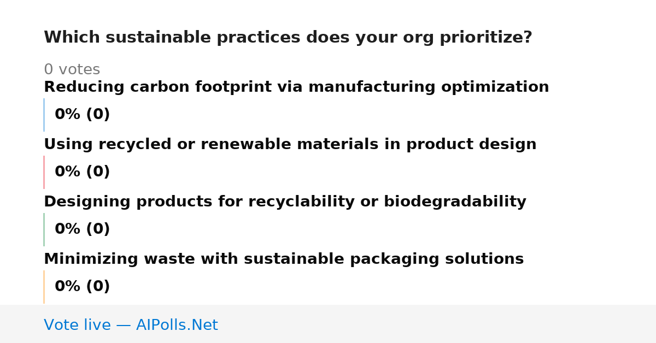This screenshot has width=656, height=343.
Task: Click the red bar for recycled materials
Action: pos(44,172)
